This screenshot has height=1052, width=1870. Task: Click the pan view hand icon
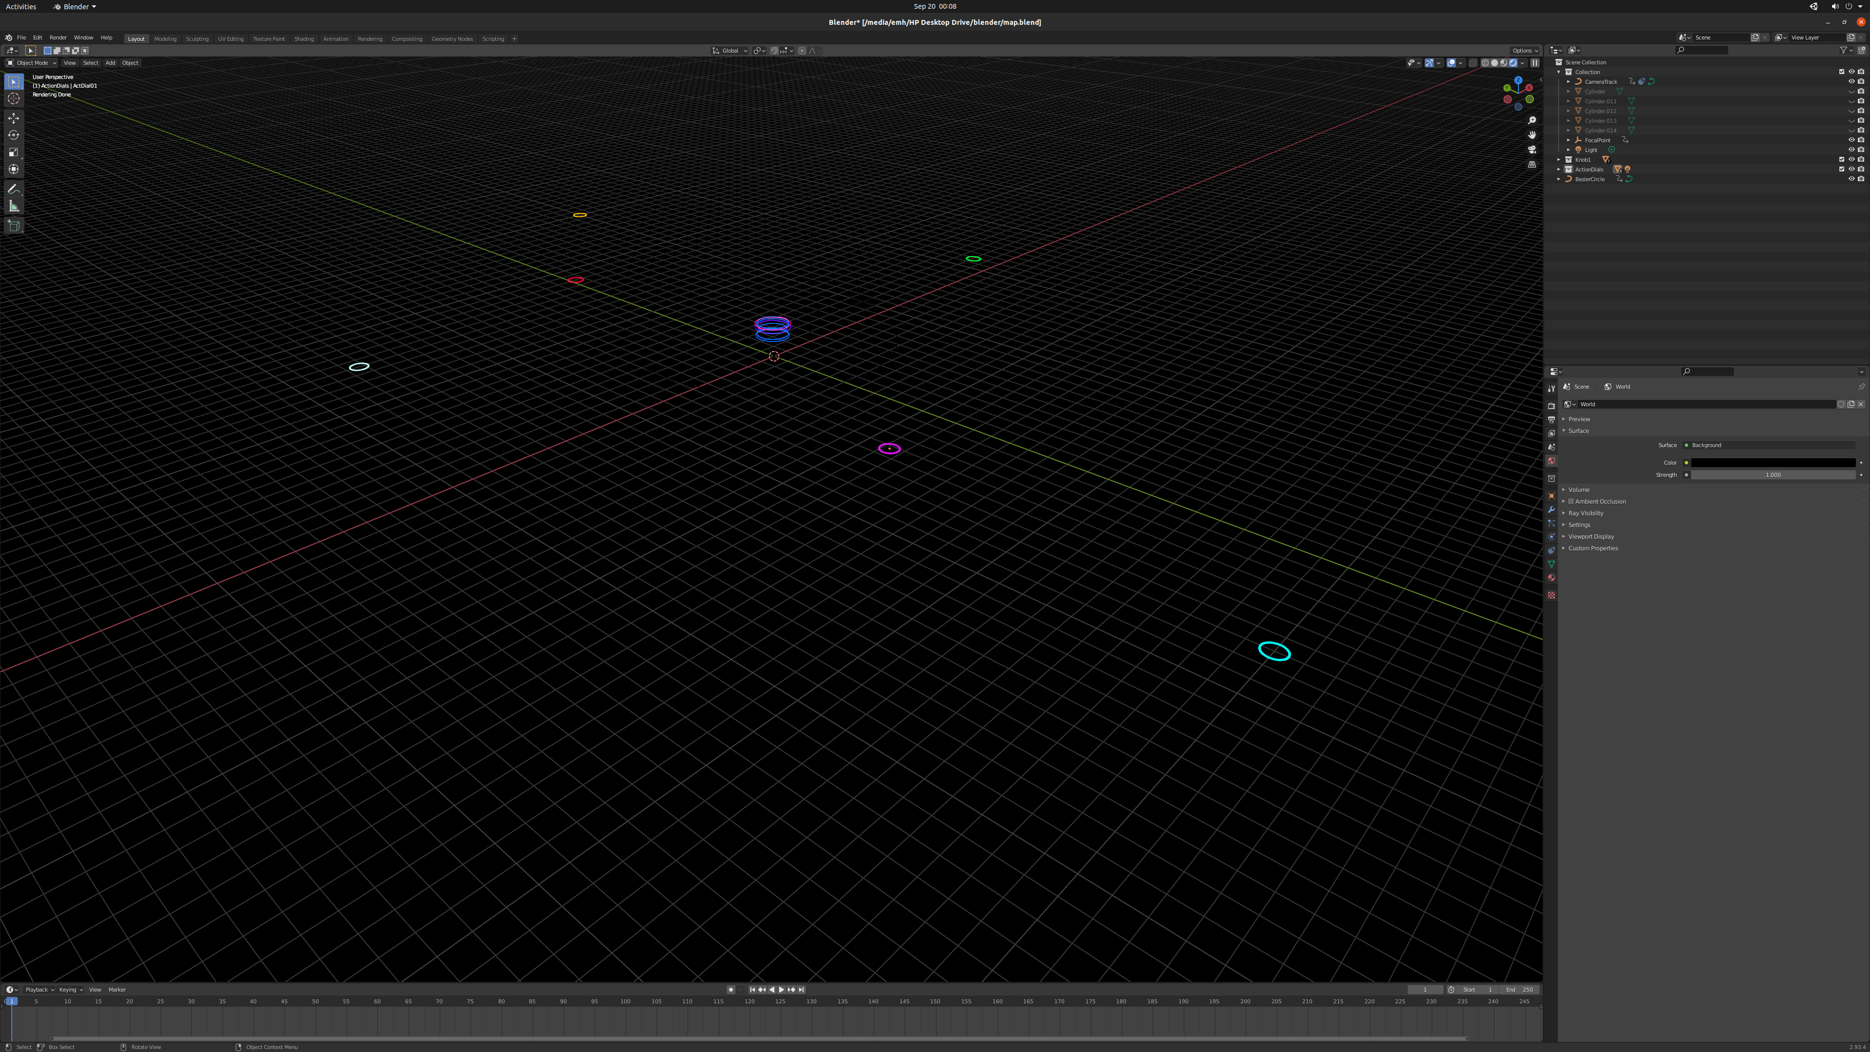[1532, 135]
